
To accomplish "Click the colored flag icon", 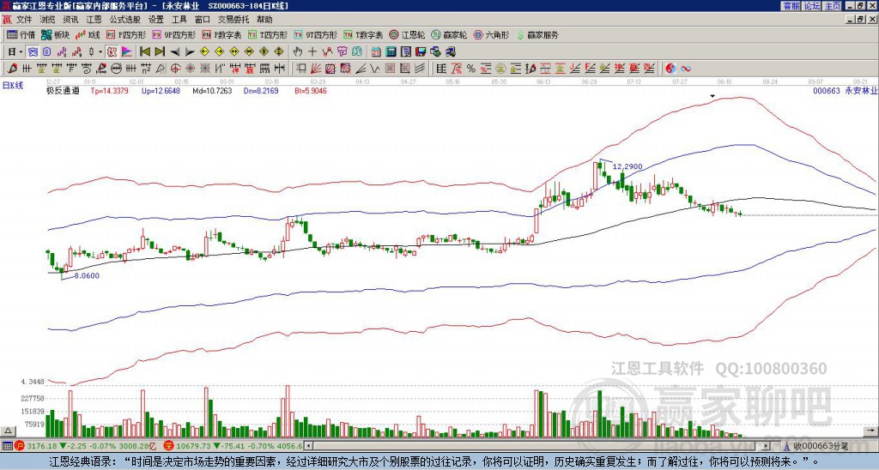I will click(127, 52).
